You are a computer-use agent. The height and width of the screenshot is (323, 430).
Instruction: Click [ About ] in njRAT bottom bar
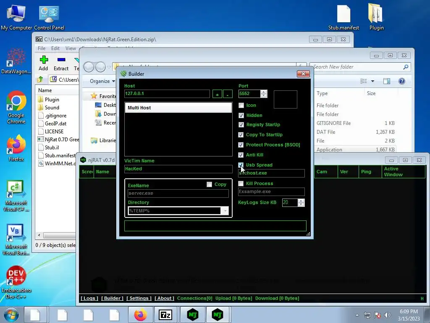164,298
